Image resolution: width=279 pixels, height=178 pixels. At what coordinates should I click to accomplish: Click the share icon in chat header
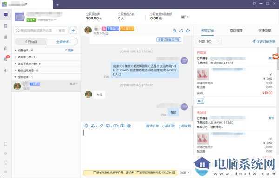pos(181,31)
